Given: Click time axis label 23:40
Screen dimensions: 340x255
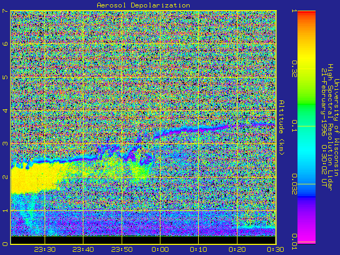Looking at the screenshot, I should (x=83, y=250).
